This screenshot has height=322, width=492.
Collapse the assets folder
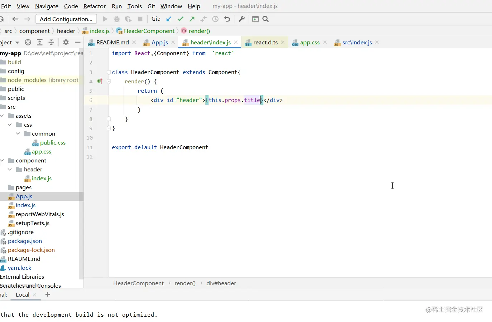[x=2, y=116]
